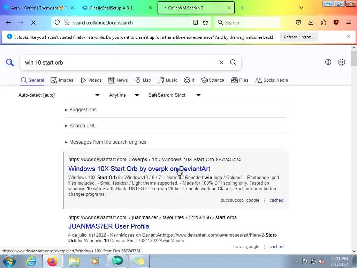The image size is (357, 268).
Task: List all tabs with the chevron
Action: (301, 8)
